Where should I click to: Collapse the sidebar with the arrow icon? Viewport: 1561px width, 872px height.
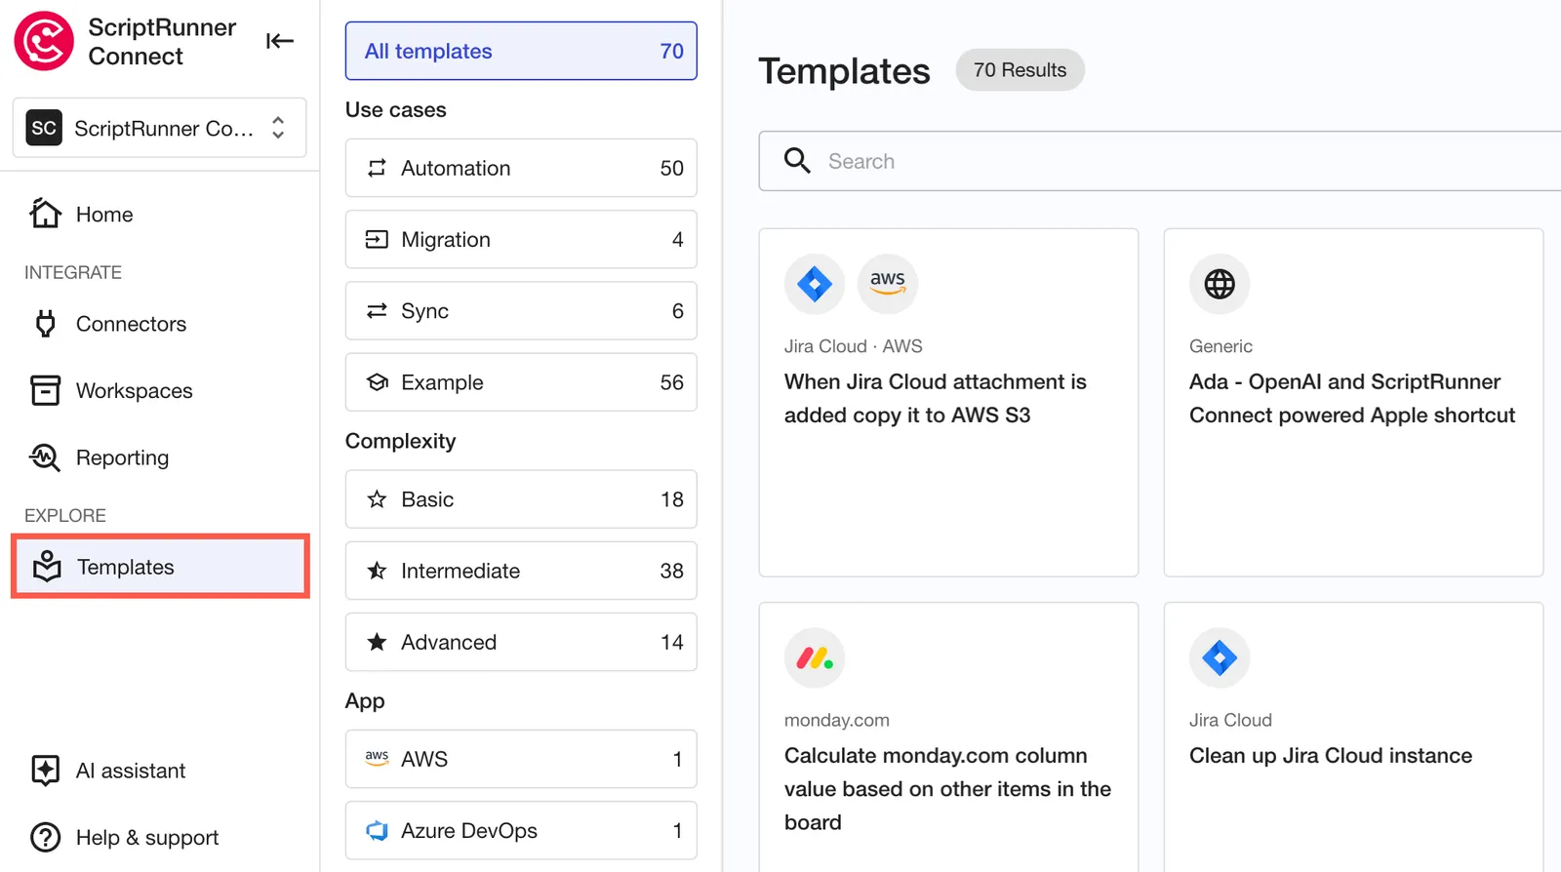click(280, 41)
